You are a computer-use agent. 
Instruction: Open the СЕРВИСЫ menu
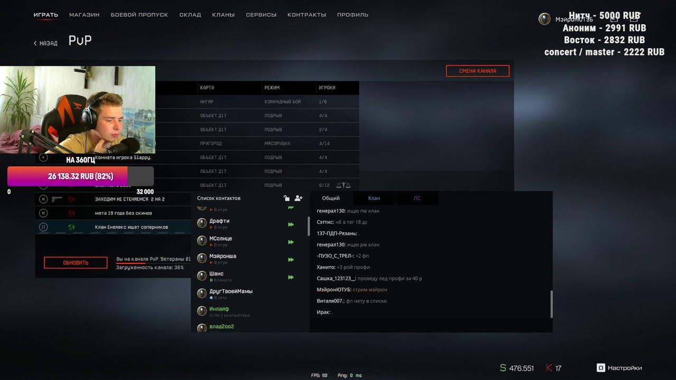[261, 15]
